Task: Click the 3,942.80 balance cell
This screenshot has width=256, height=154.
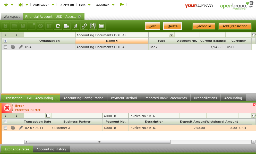Action: (213, 47)
